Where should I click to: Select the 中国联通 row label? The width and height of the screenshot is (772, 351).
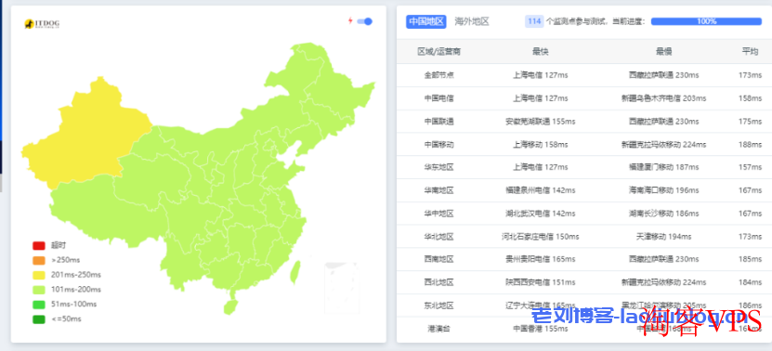439,122
